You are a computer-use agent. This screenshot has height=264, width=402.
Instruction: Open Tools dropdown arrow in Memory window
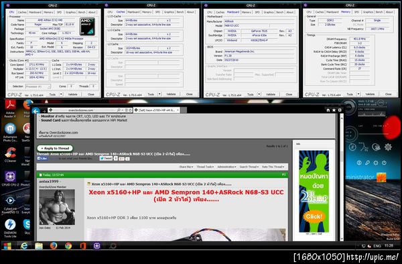click(x=358, y=94)
